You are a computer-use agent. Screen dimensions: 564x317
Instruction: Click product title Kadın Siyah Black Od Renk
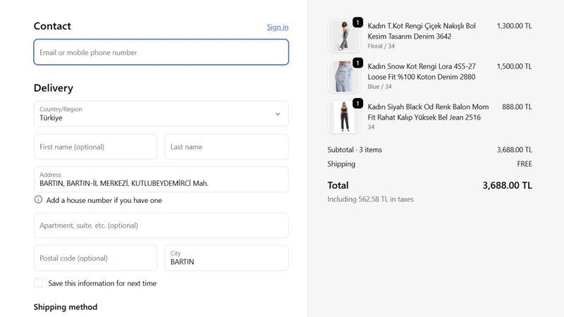428,112
